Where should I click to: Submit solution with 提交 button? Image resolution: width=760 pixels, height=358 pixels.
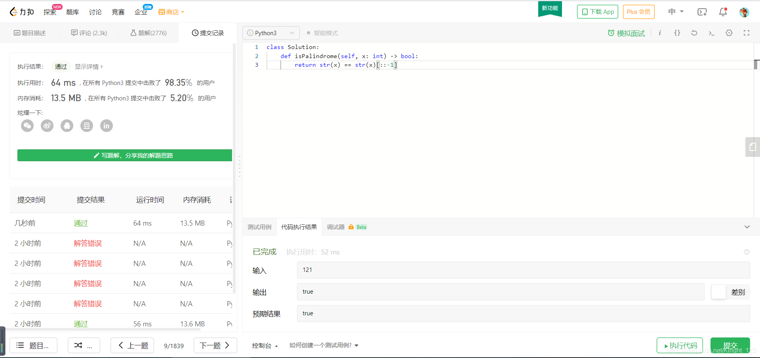coord(730,345)
